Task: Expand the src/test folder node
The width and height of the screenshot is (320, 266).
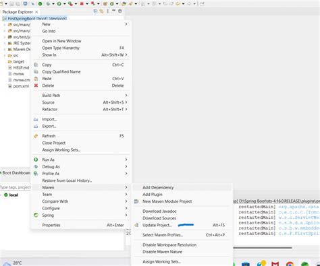Action: pyautogui.click(x=5, y=37)
